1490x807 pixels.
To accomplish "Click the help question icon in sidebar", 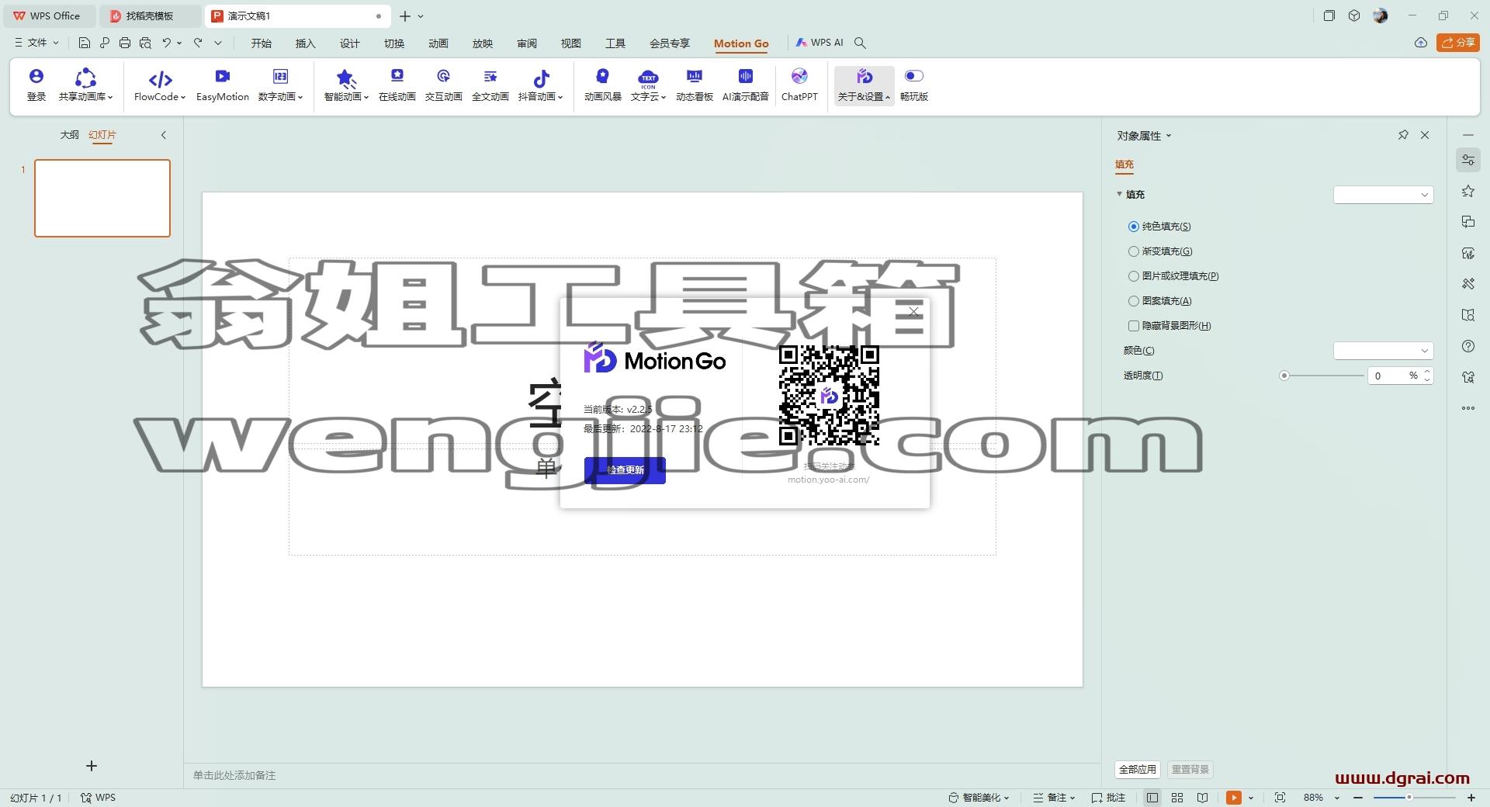I will pos(1468,346).
